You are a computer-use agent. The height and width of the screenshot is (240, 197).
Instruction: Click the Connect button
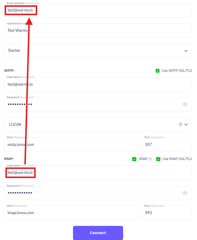[x=98, y=233]
